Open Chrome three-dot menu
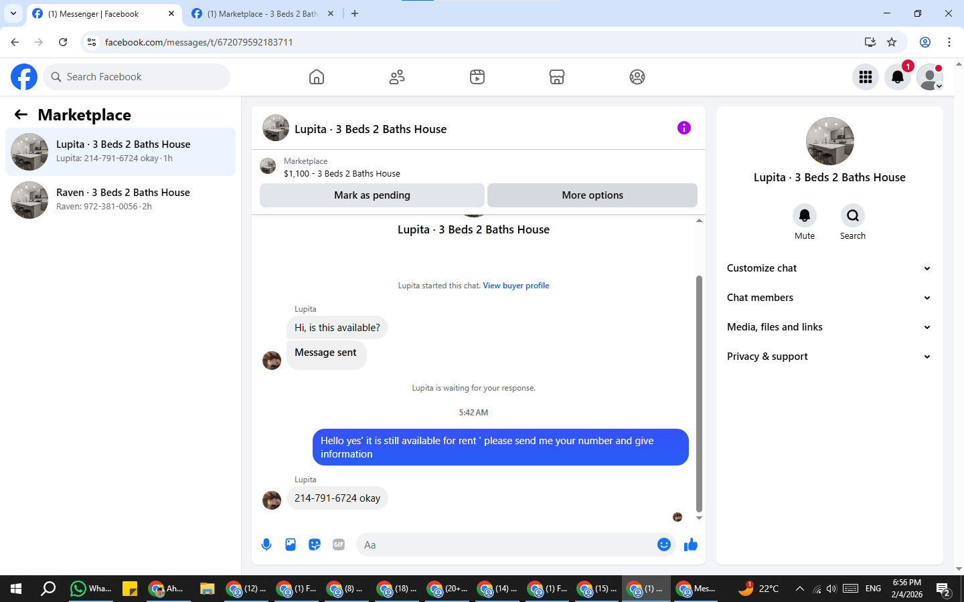964x602 pixels. (949, 42)
